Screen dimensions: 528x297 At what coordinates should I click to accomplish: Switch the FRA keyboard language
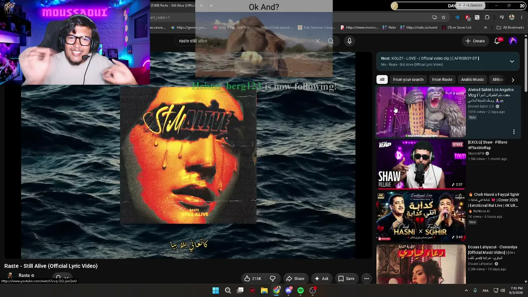[x=486, y=290]
